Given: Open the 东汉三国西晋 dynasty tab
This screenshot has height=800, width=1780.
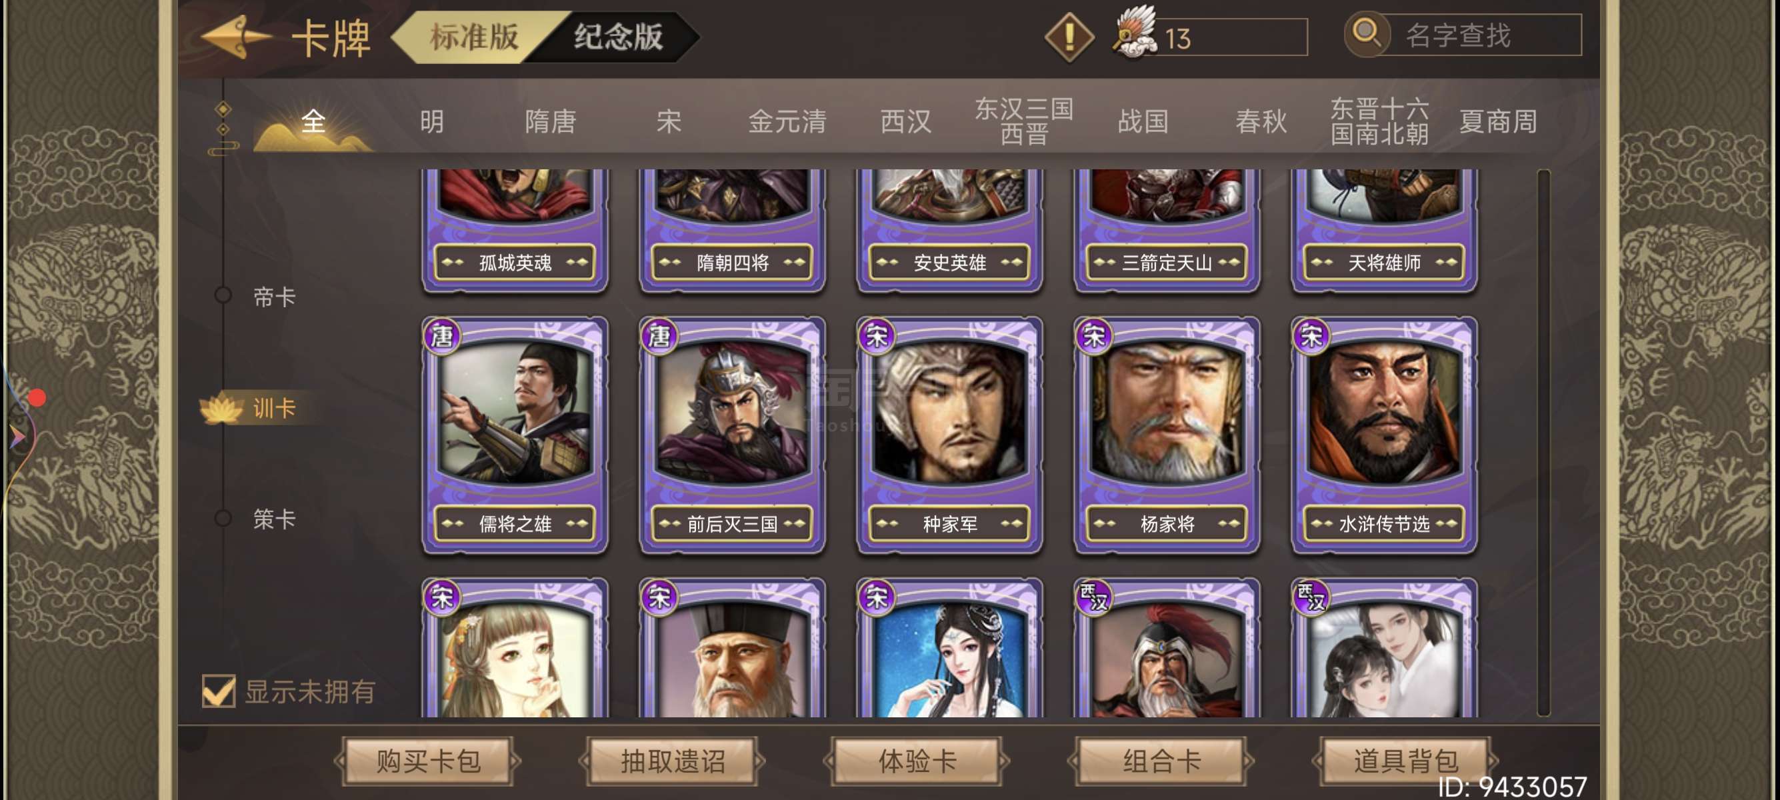Looking at the screenshot, I should [x=1023, y=121].
